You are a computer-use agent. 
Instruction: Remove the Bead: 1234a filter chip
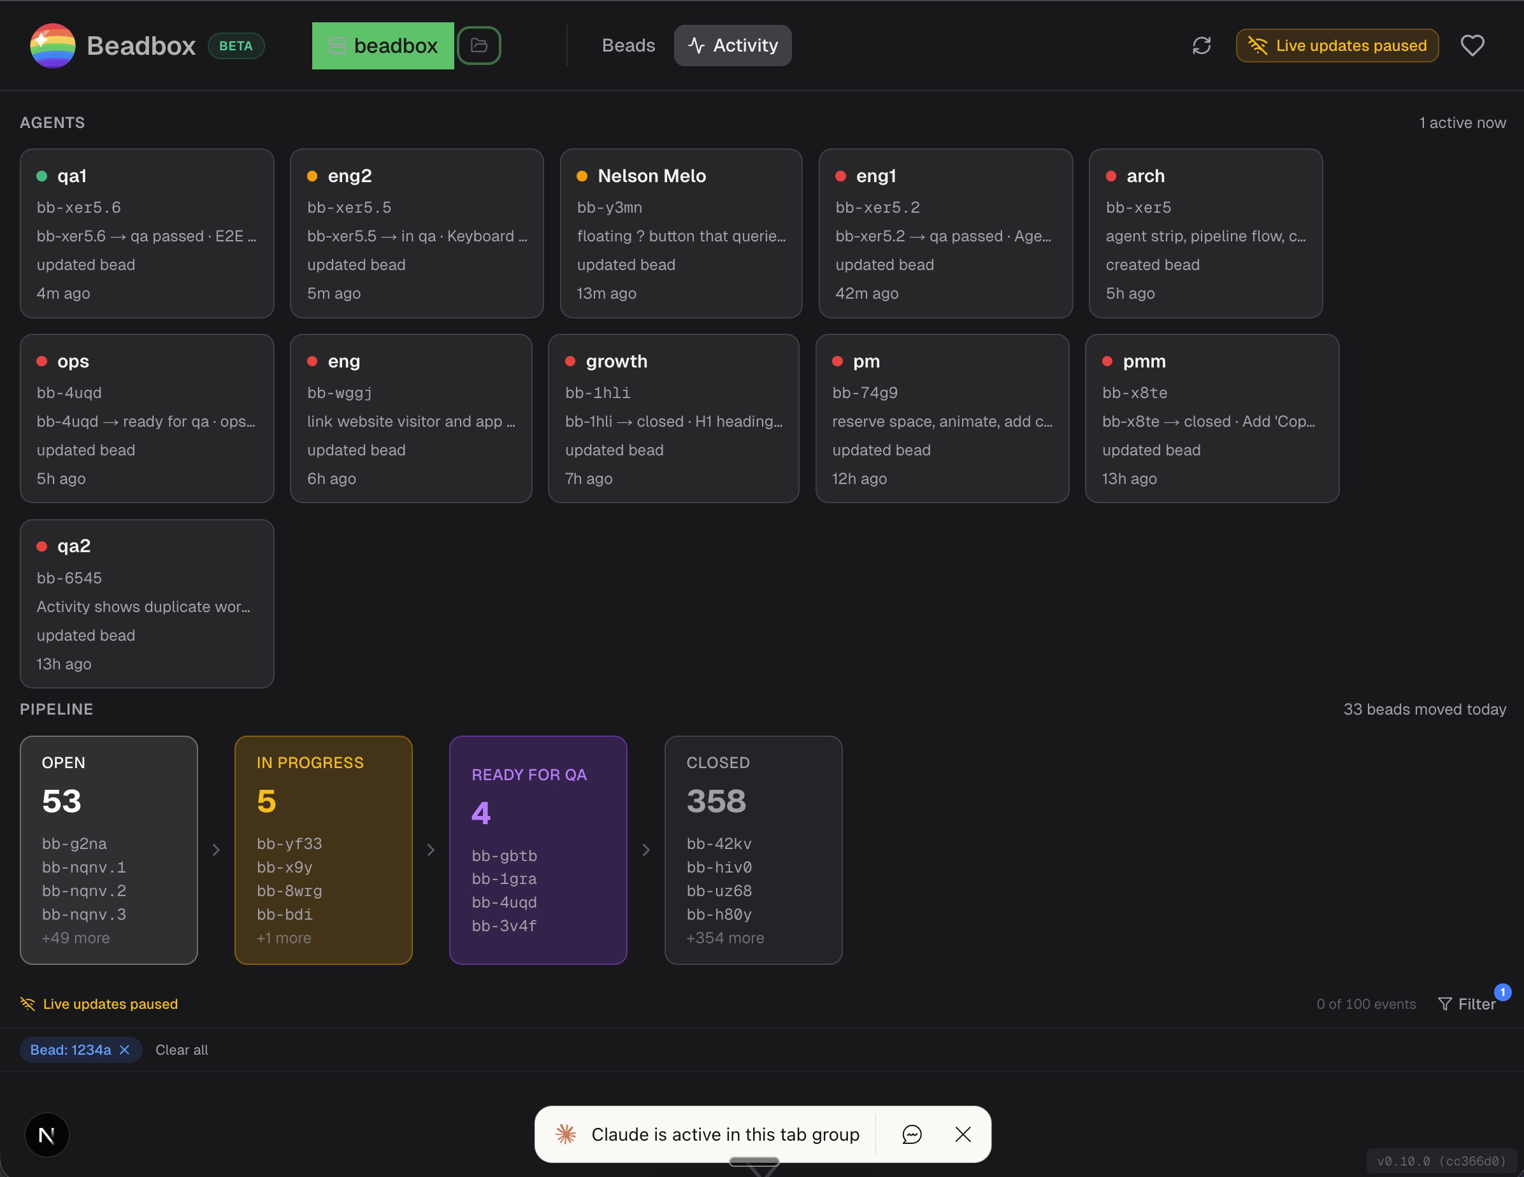pyautogui.click(x=124, y=1050)
